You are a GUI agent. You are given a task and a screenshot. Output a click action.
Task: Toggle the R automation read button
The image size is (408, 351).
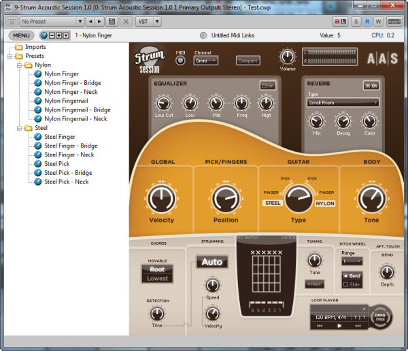tap(367, 21)
